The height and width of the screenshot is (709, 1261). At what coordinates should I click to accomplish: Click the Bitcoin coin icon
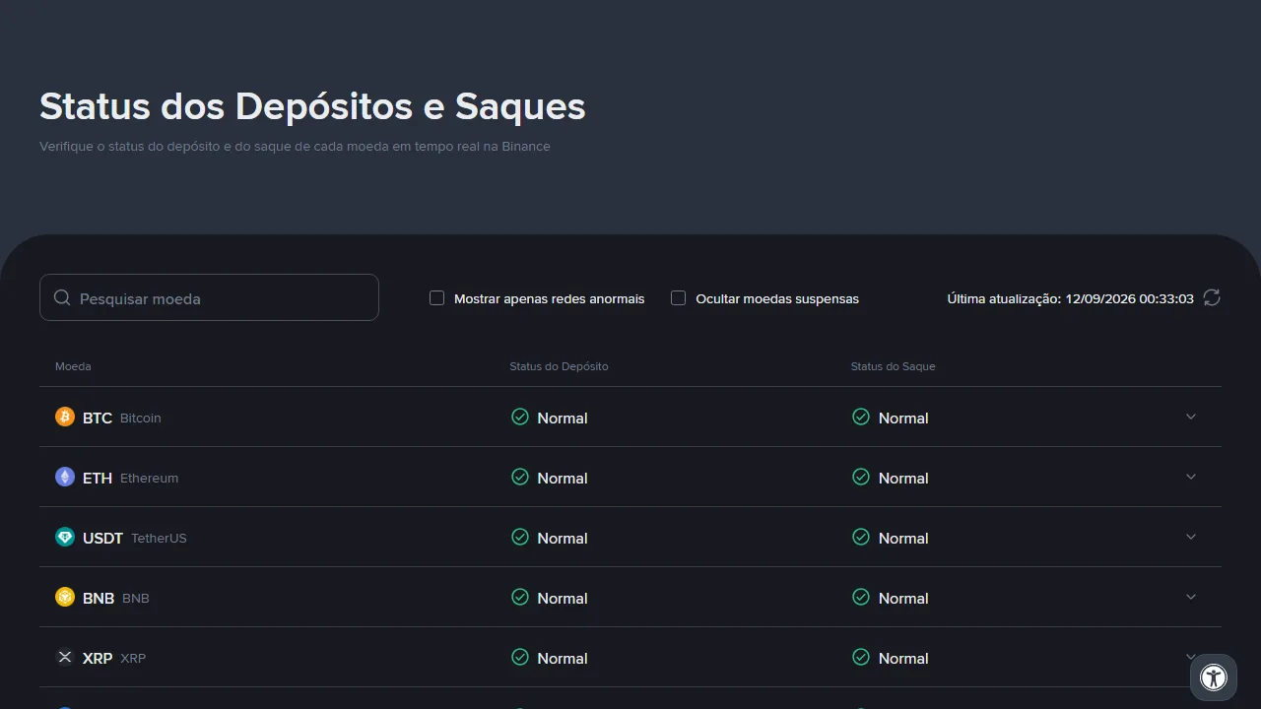65,417
